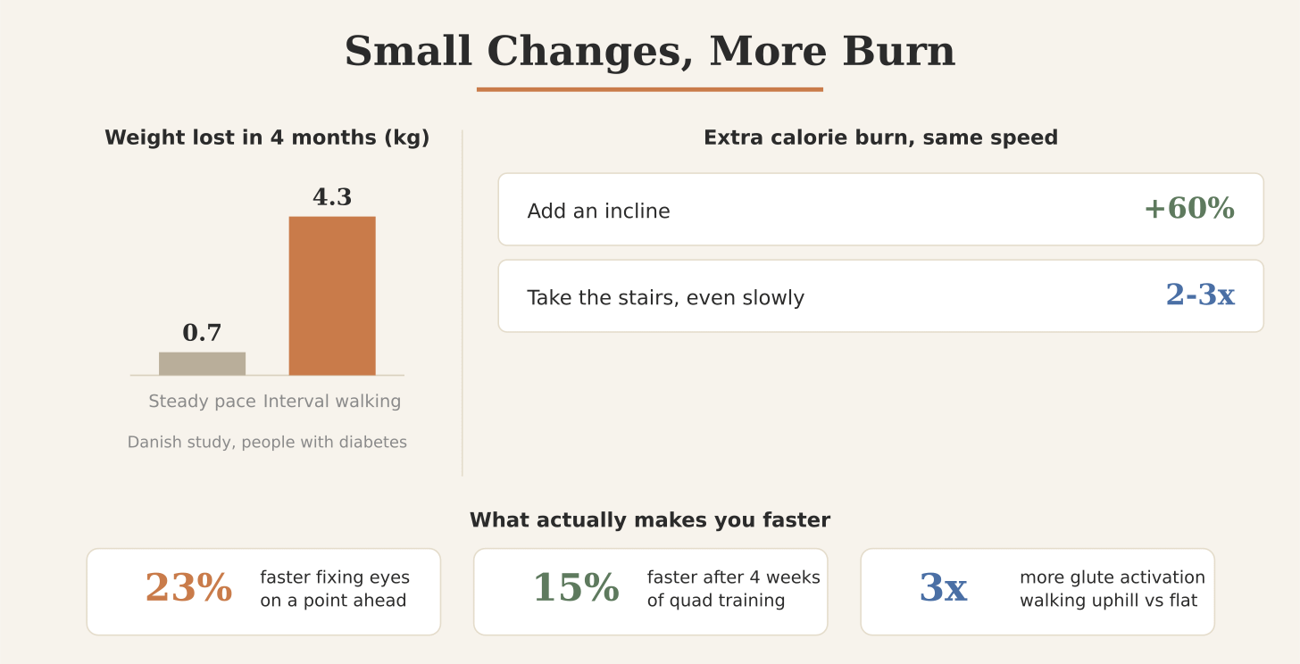Click the 'Interval walking' axis label
Screen dimensions: 1300x664
pos(332,401)
